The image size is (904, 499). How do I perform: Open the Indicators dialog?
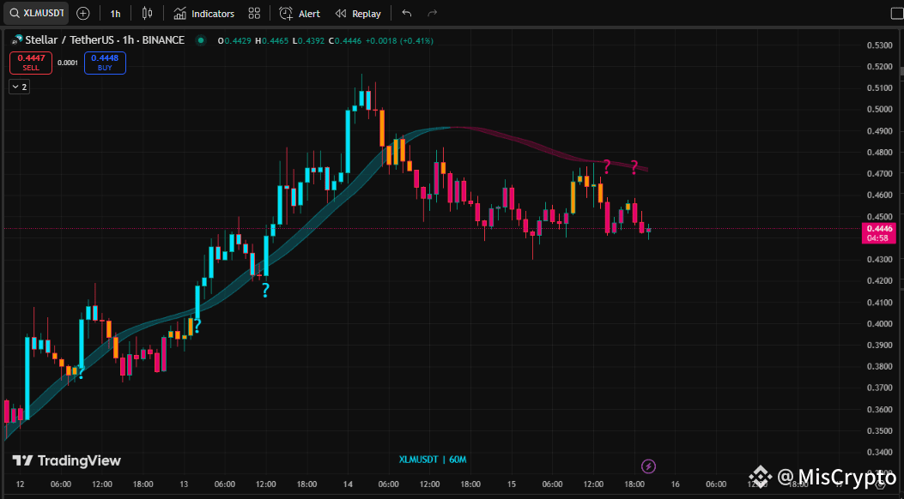point(204,13)
